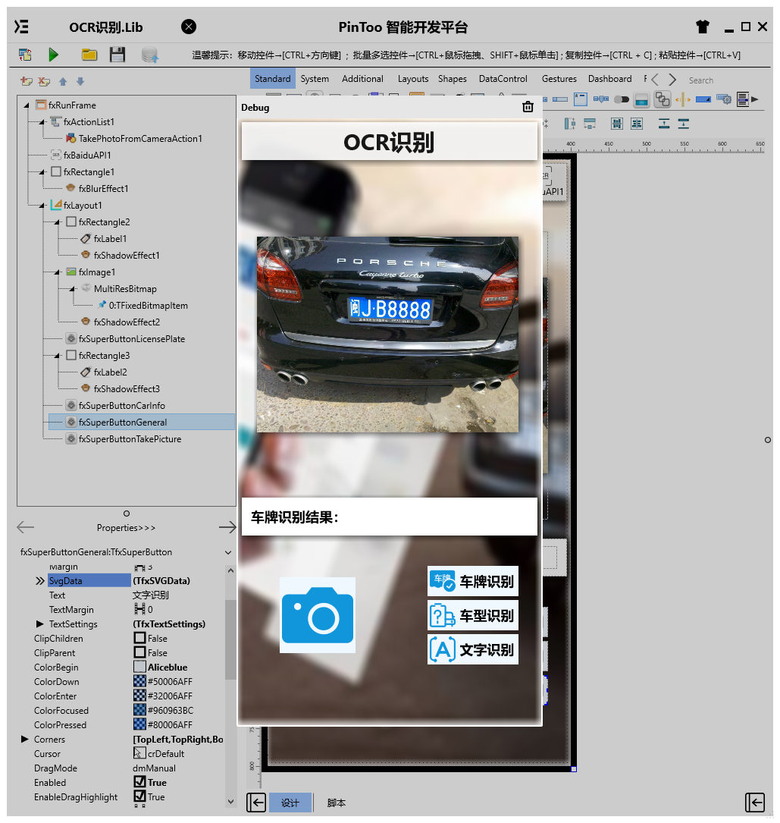Expand the TextSettings property
The width and height of the screenshot is (780, 823).
40,624
